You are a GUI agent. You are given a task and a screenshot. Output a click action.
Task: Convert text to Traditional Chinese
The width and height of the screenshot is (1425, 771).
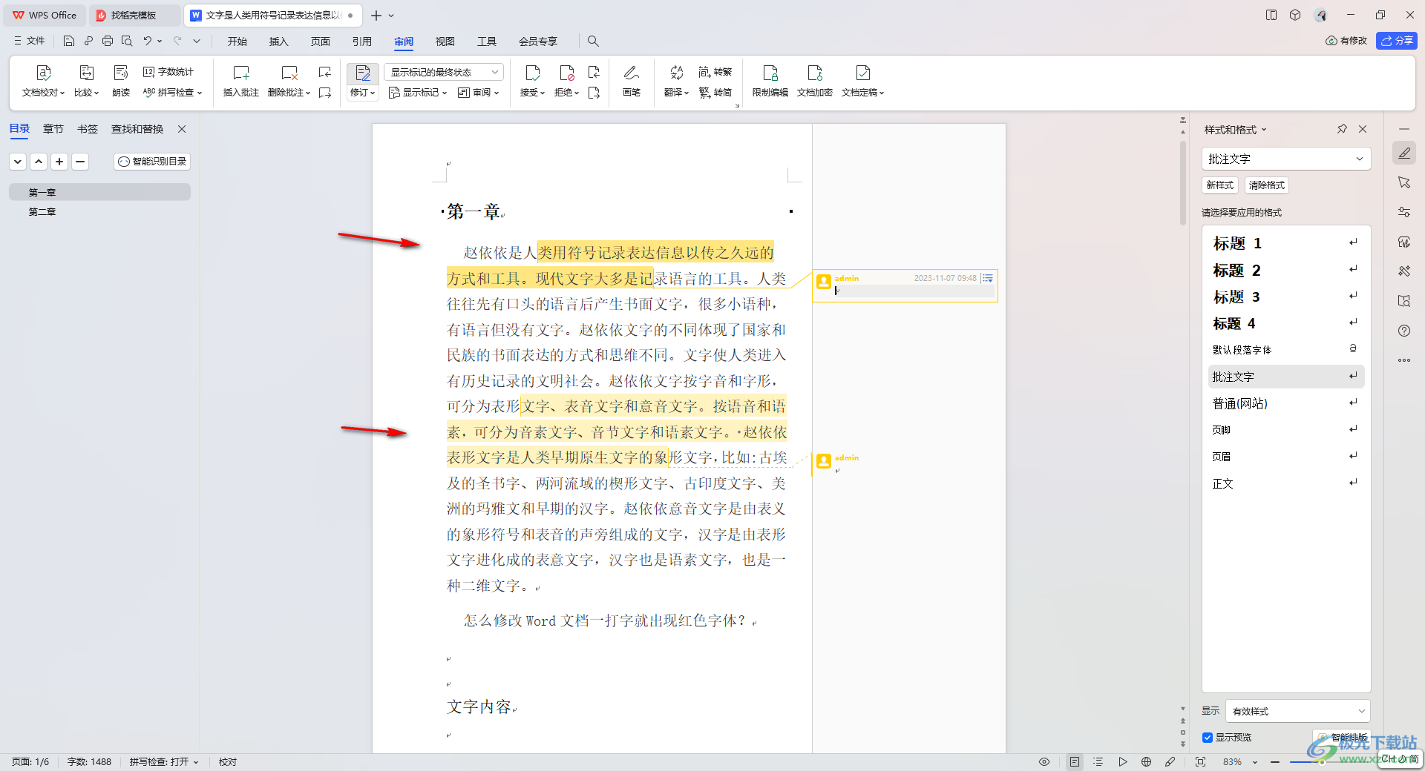715,72
